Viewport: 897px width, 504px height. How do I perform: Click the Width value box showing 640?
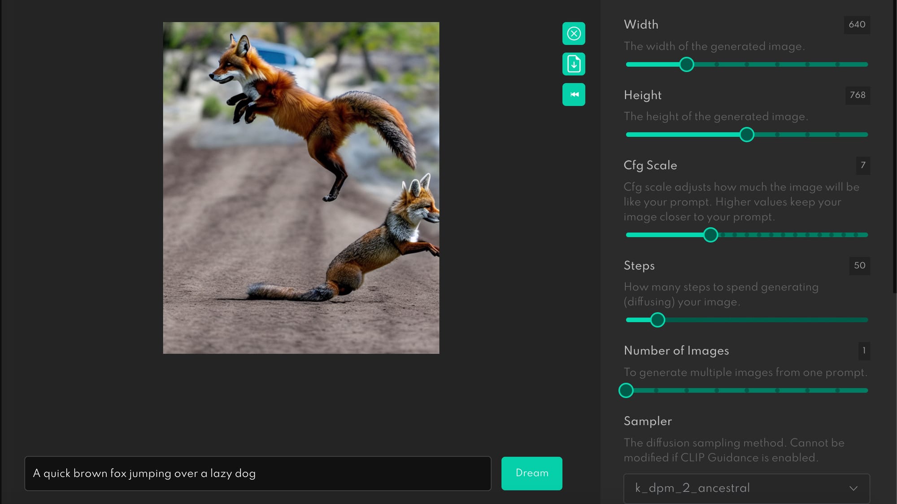[857, 25]
